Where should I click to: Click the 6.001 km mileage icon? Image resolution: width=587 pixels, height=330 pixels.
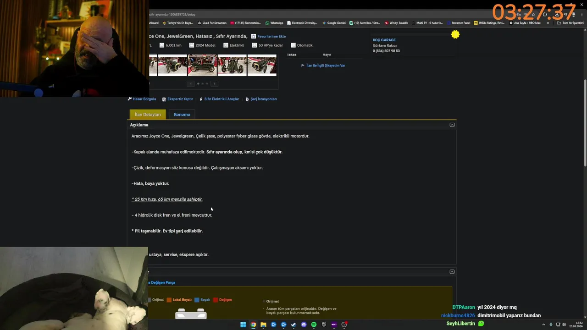pos(162,45)
